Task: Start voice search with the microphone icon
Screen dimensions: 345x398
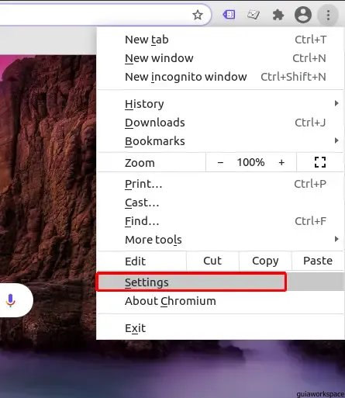Action: [x=10, y=300]
